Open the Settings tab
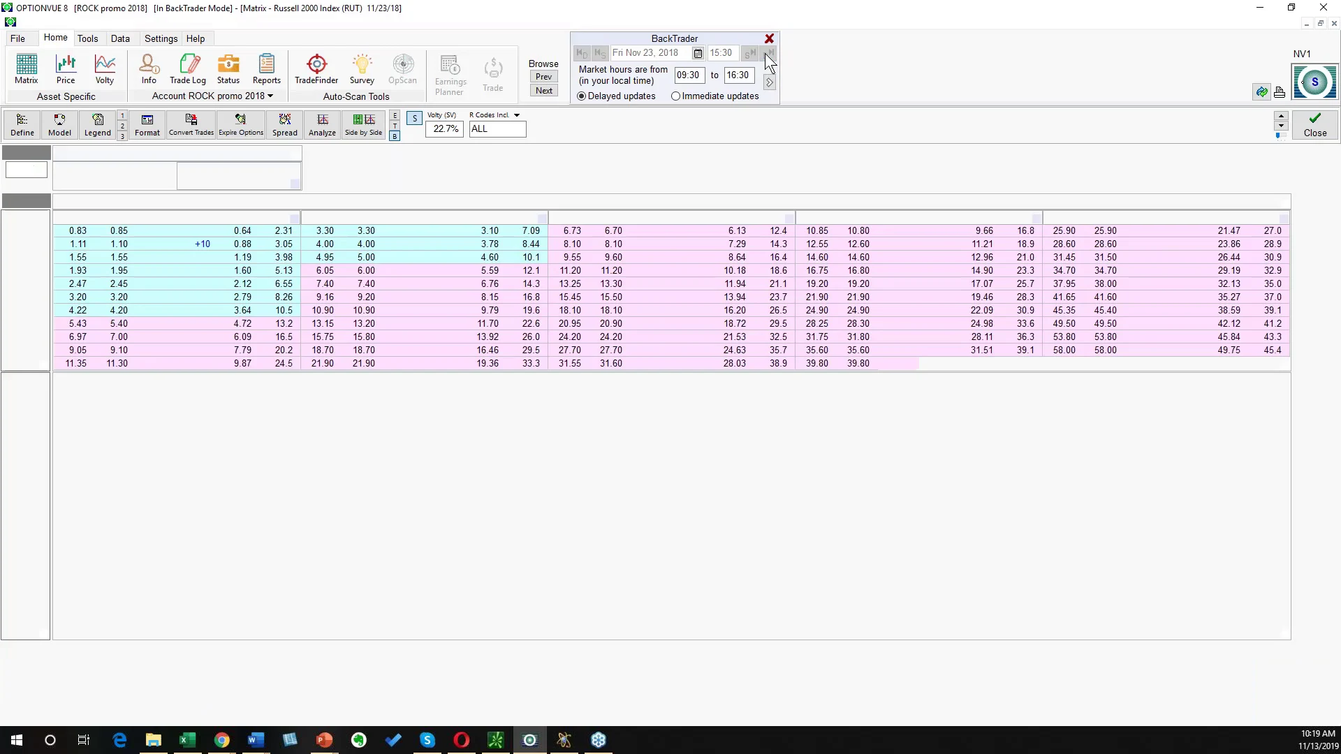Screen dimensions: 1341x754 point(161,38)
